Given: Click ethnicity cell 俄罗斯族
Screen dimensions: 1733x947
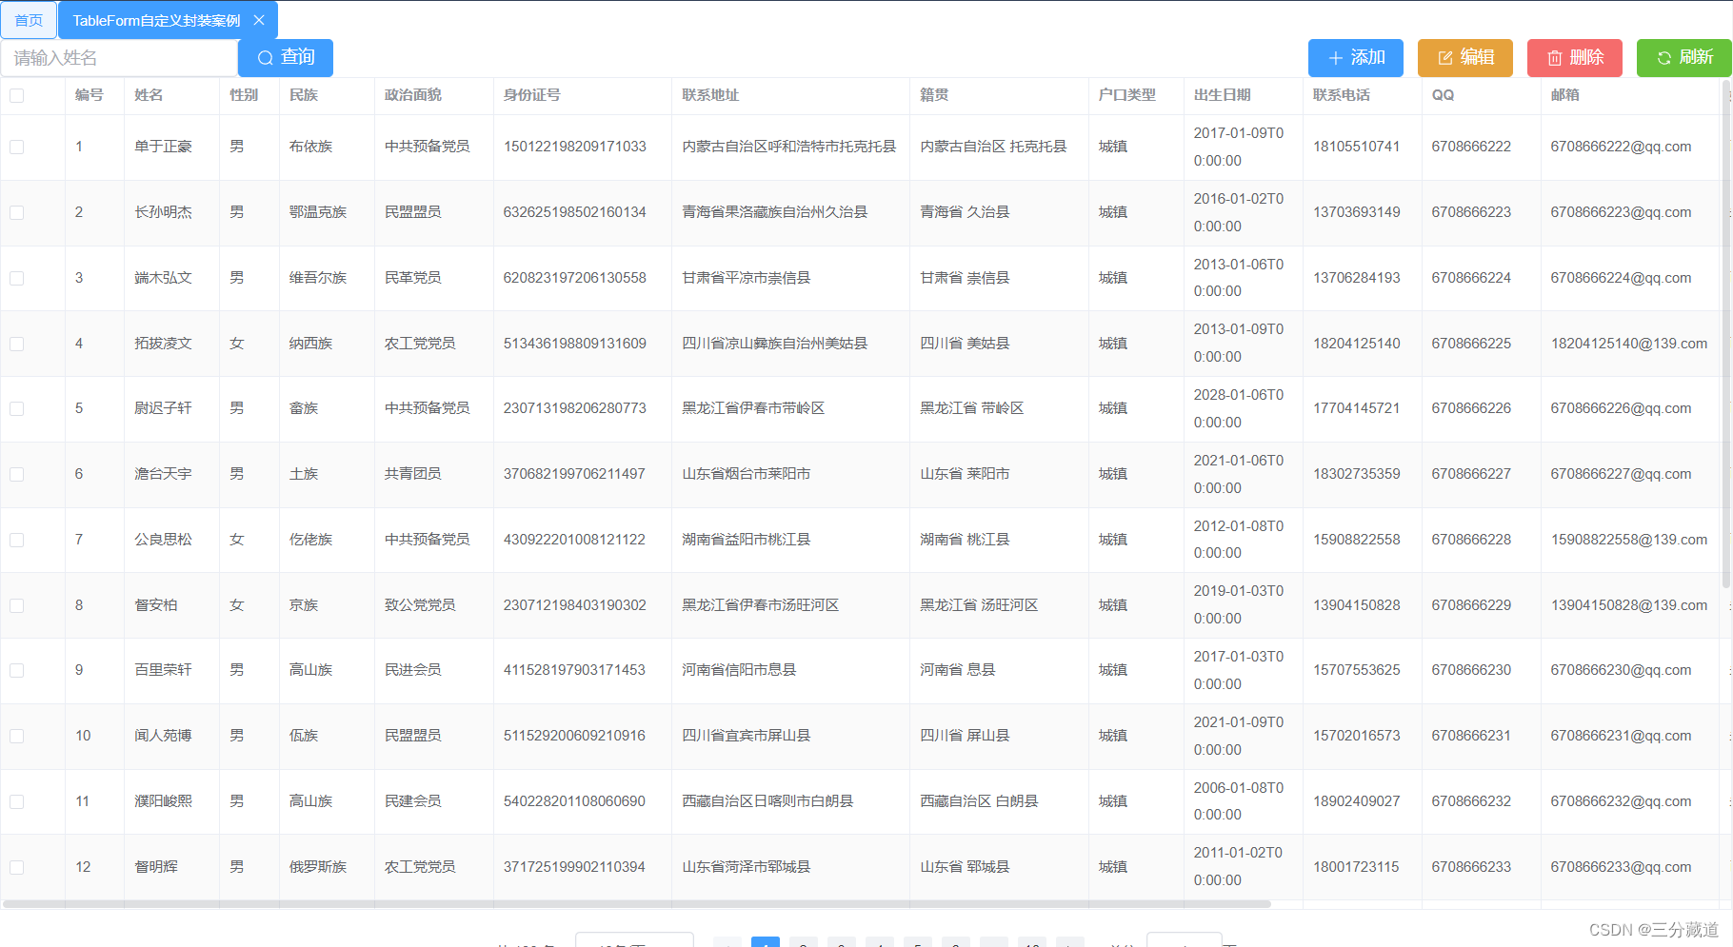Looking at the screenshot, I should [318, 867].
